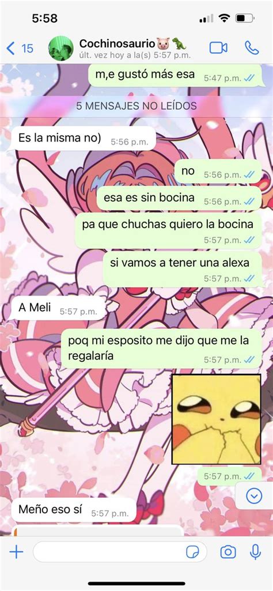The image size is (273, 591).
Task: Tap the 'A Meli' message bubble
Action: (59, 308)
